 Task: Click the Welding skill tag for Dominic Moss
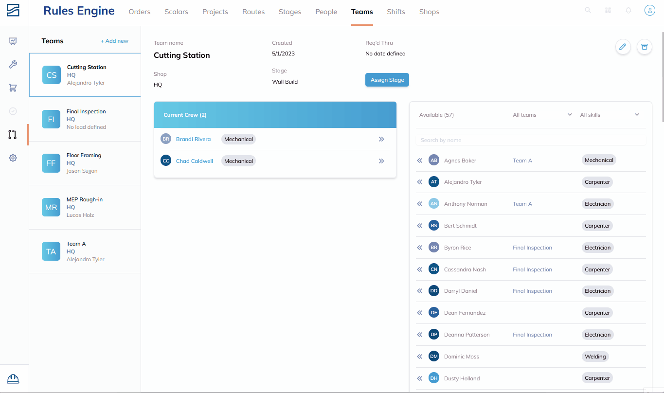point(595,357)
